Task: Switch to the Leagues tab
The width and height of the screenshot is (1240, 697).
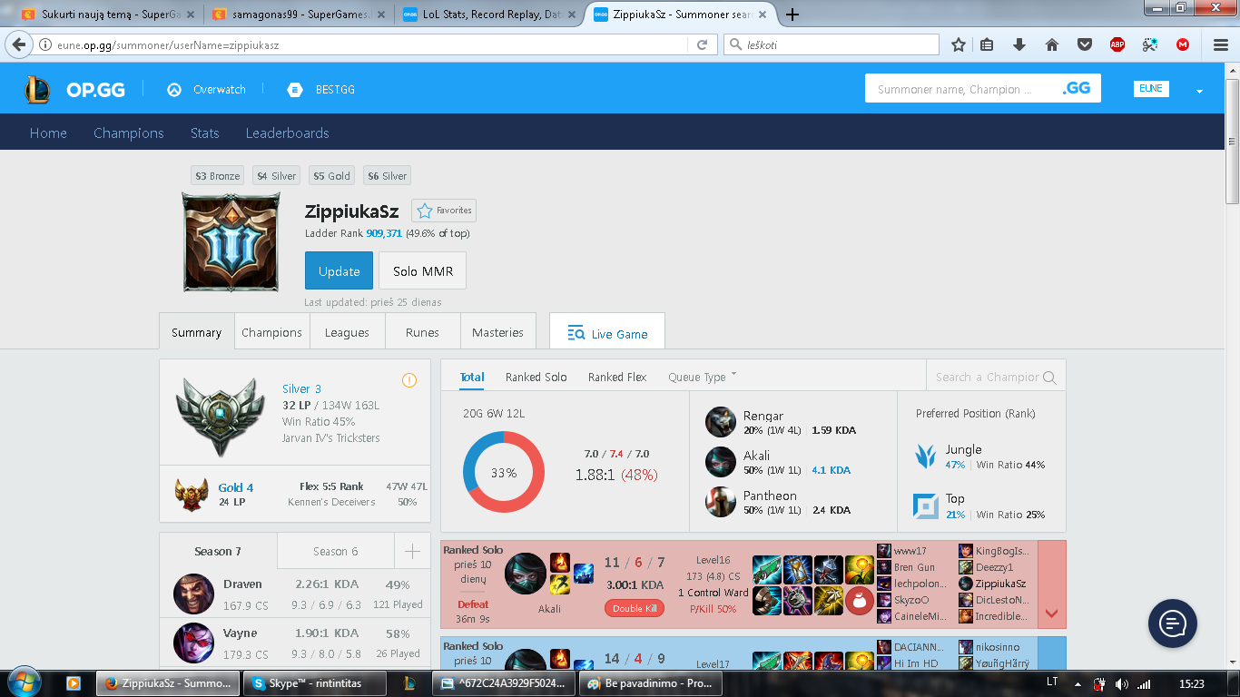Action: click(x=347, y=332)
